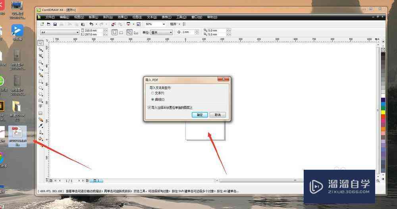Select the Zoom tool in toolbox

click(x=40, y=62)
